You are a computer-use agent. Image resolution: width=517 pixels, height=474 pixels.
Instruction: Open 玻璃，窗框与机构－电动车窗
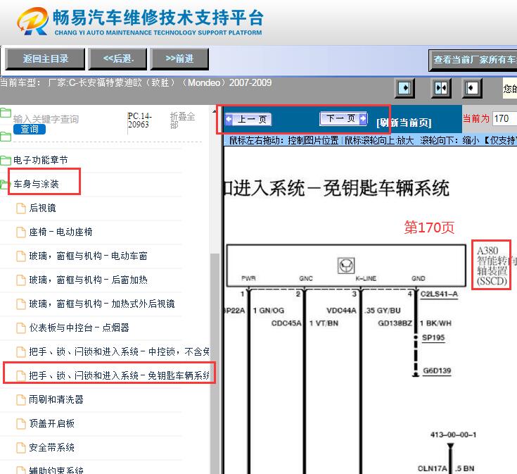point(88,256)
